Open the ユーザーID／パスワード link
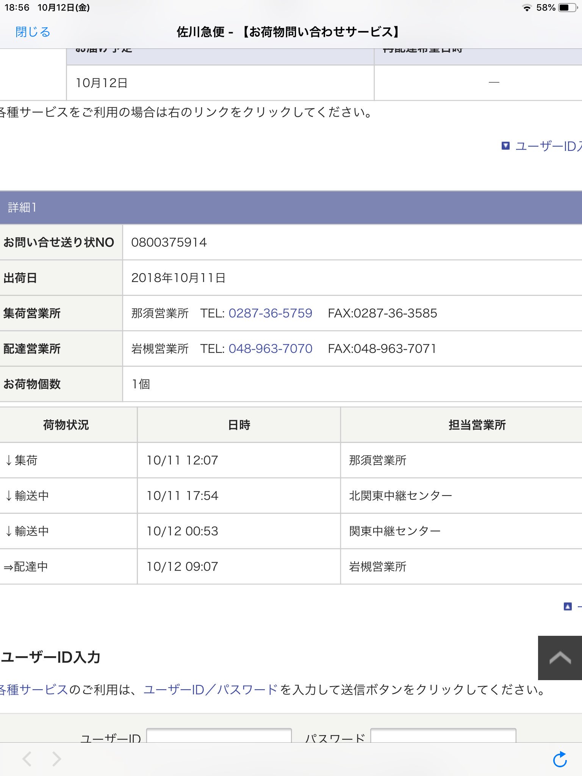This screenshot has height=776, width=582. 210,690
